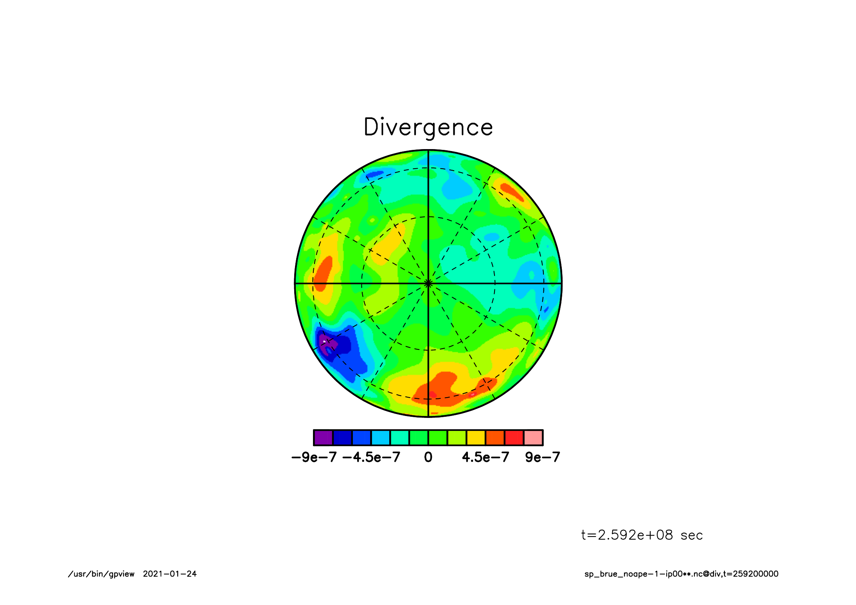856x605 pixels.
Task: Click the yellow-green colorbar swatch
Action: [x=457, y=438]
